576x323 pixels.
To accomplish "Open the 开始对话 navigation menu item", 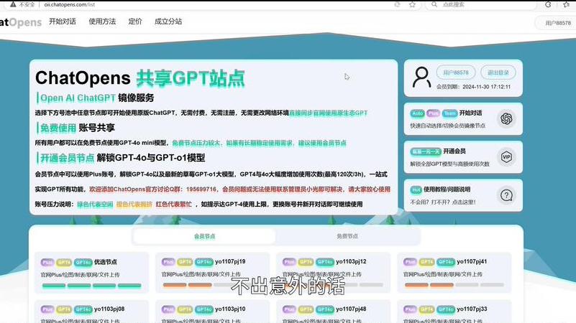I will point(63,22).
